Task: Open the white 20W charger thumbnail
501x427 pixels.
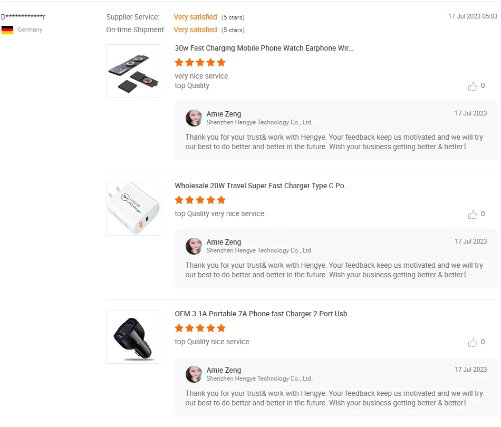Action: (133, 209)
